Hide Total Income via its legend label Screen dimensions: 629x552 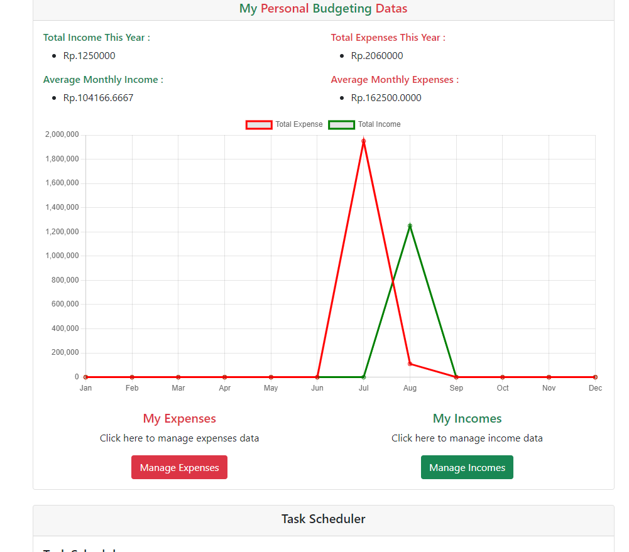(x=379, y=124)
